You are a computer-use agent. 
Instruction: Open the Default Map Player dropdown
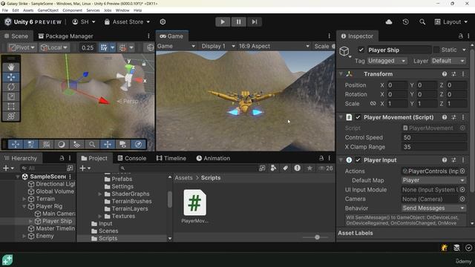point(433,180)
